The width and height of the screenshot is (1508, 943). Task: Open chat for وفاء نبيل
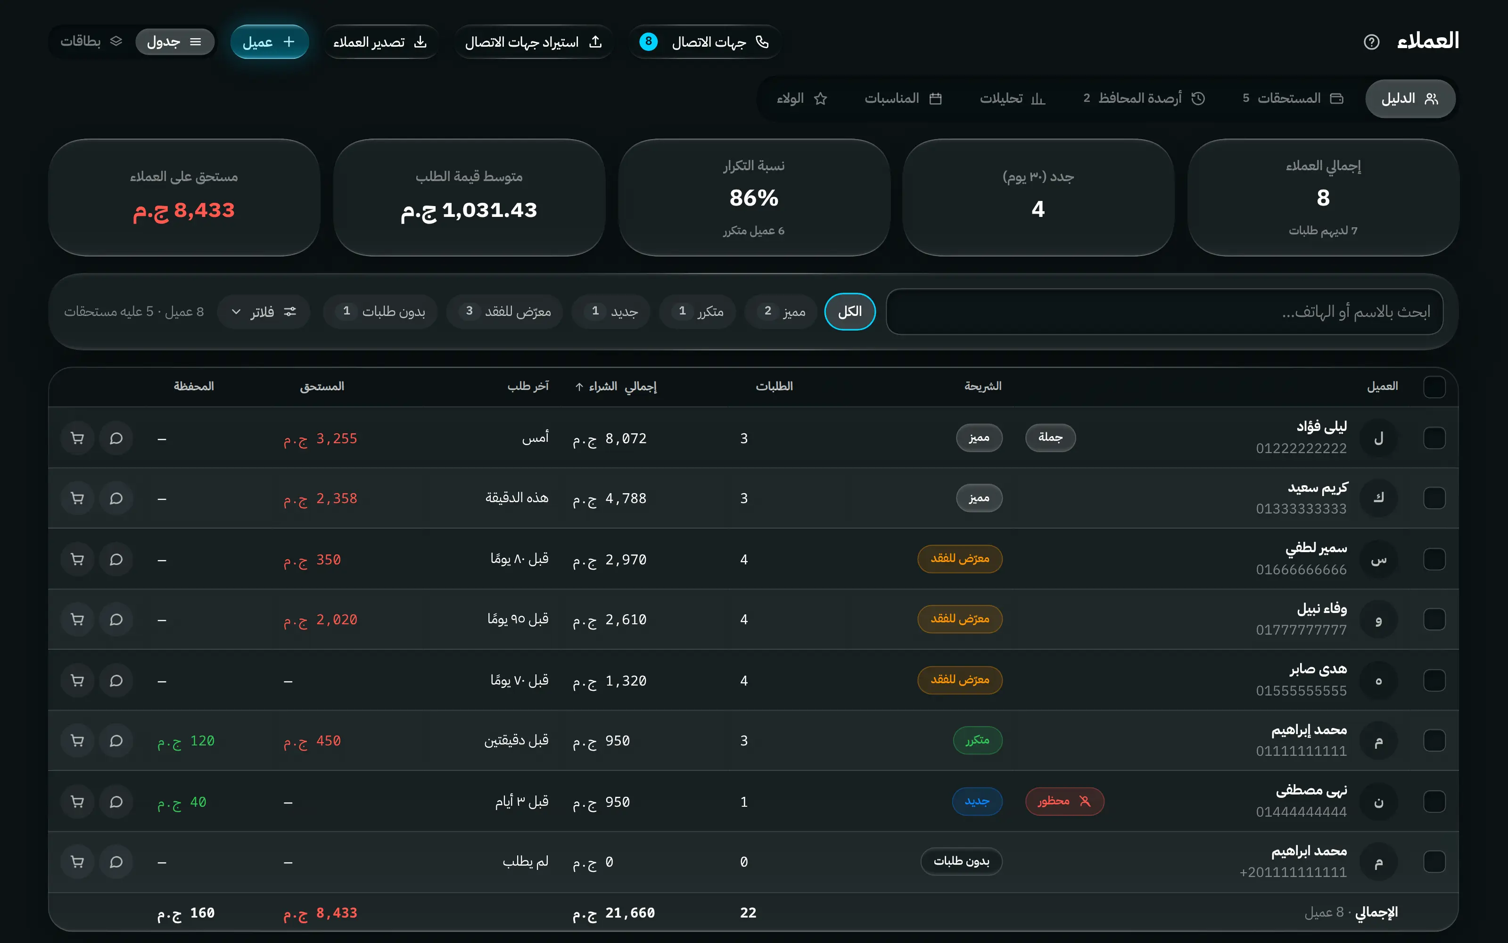coord(116,619)
